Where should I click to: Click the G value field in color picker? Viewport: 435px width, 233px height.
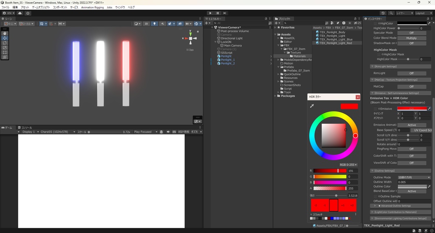click(353, 177)
